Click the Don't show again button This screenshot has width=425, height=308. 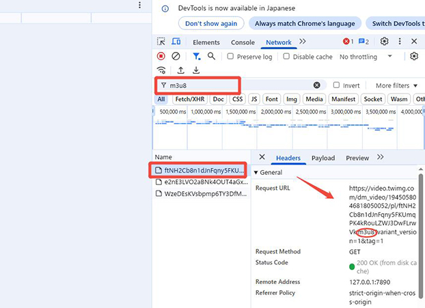(x=211, y=23)
